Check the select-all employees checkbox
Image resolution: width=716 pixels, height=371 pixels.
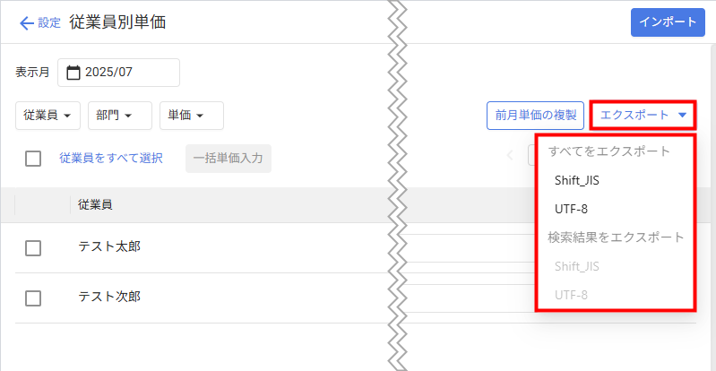click(33, 159)
